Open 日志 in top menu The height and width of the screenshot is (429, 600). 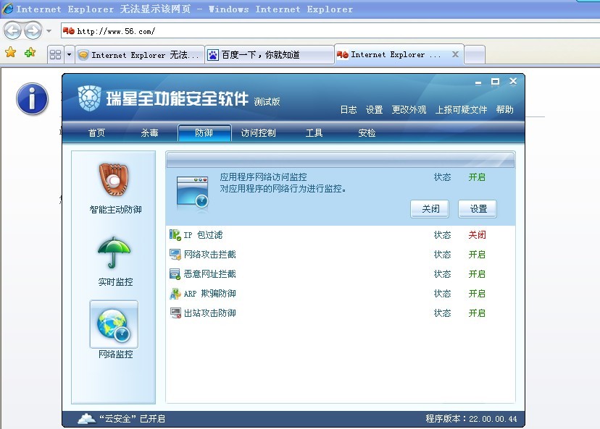[x=349, y=110]
